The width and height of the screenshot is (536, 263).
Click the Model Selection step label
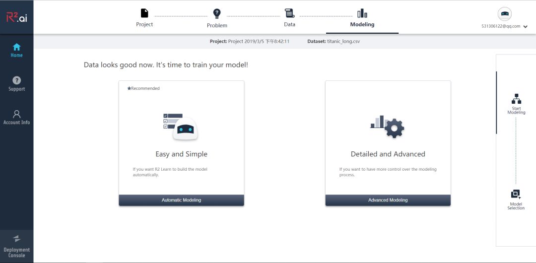point(516,206)
